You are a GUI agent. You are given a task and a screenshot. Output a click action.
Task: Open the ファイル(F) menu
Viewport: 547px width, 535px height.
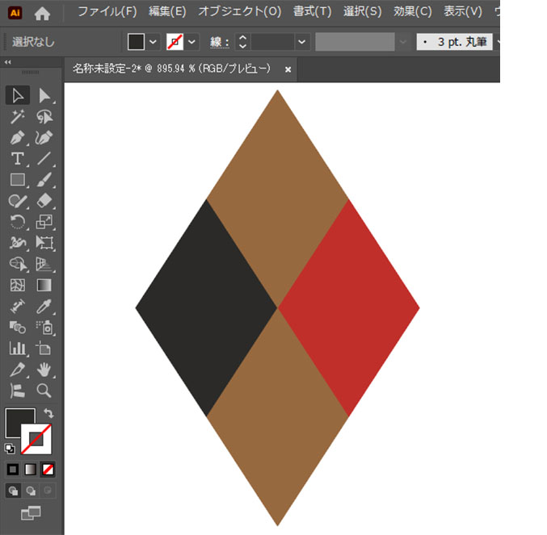pyautogui.click(x=107, y=12)
